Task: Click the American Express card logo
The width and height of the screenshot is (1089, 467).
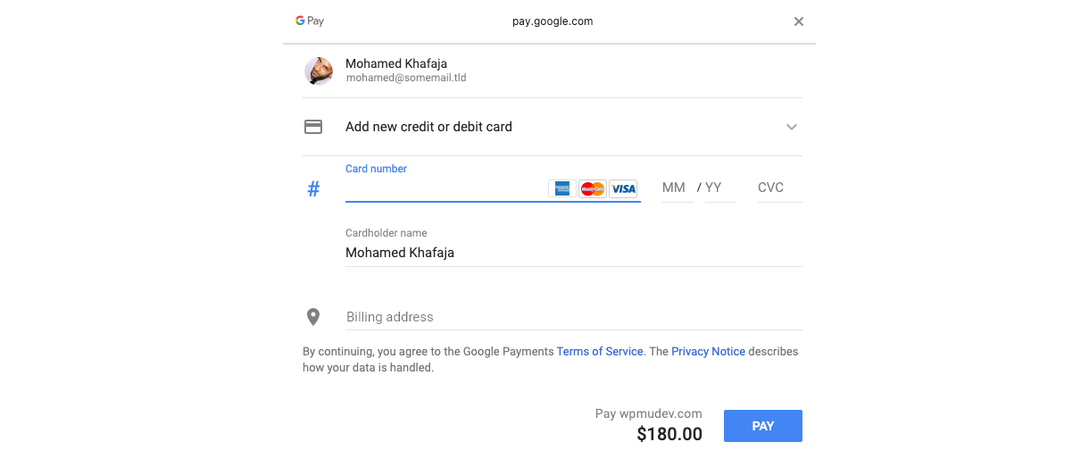Action: click(x=562, y=188)
